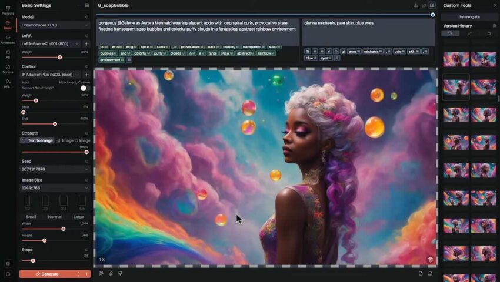The height and width of the screenshot is (282, 500).
Task: Click the download icon above the prompt
Action: [416, 5]
